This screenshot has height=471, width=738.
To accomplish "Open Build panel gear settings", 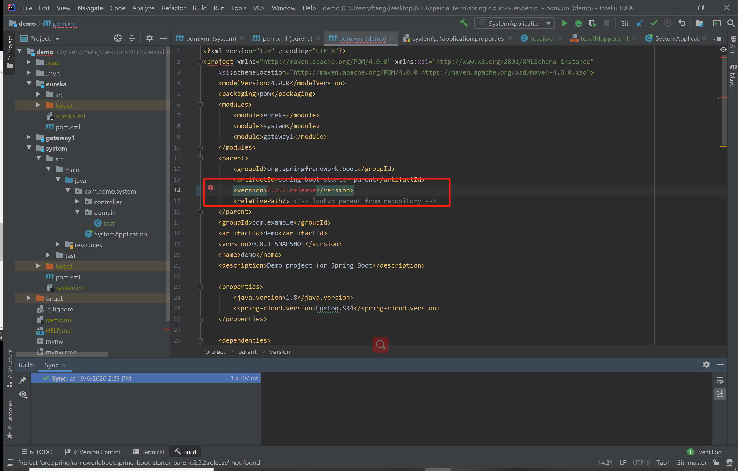I will click(x=706, y=365).
